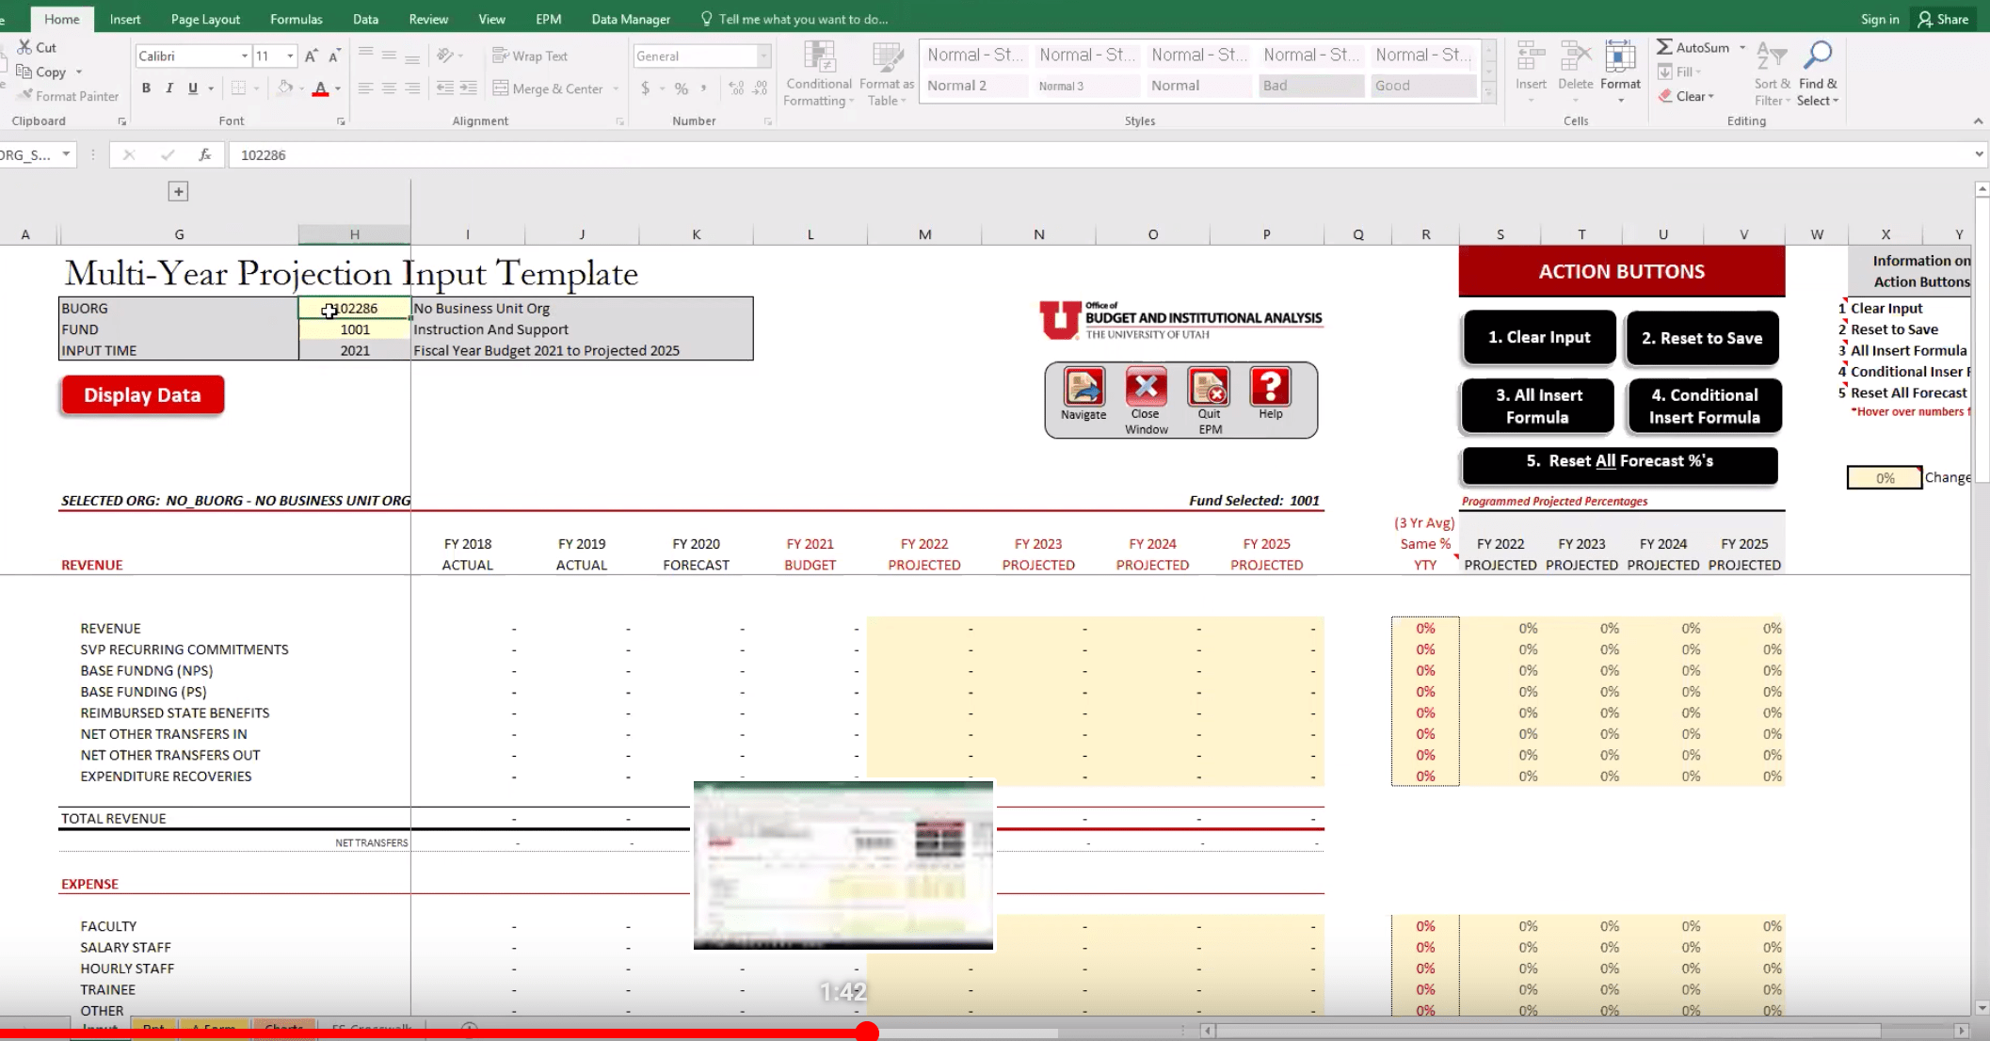Open Sort & Filter menu

[1772, 73]
